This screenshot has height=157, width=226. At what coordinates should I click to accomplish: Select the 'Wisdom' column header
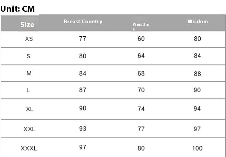click(x=198, y=22)
